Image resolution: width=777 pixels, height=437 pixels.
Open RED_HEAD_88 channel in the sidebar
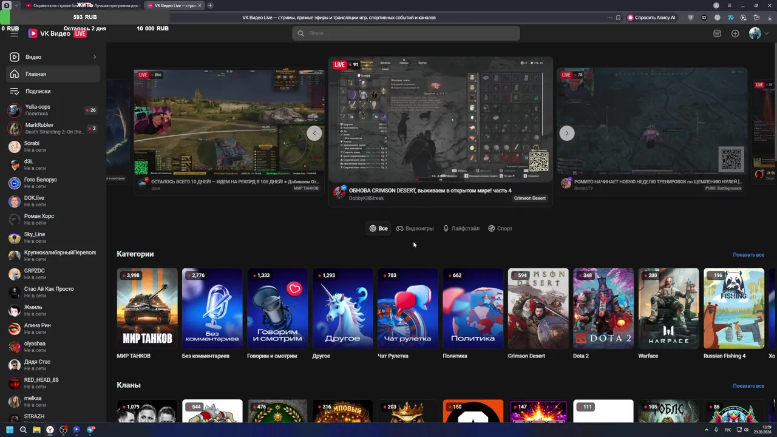53,383
